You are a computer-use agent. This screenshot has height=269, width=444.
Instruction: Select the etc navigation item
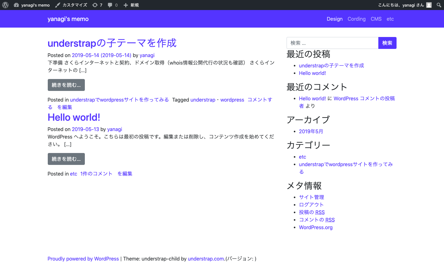[390, 19]
